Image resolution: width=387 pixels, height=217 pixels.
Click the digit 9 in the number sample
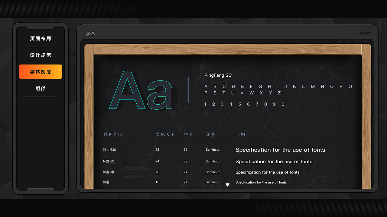tap(274, 104)
